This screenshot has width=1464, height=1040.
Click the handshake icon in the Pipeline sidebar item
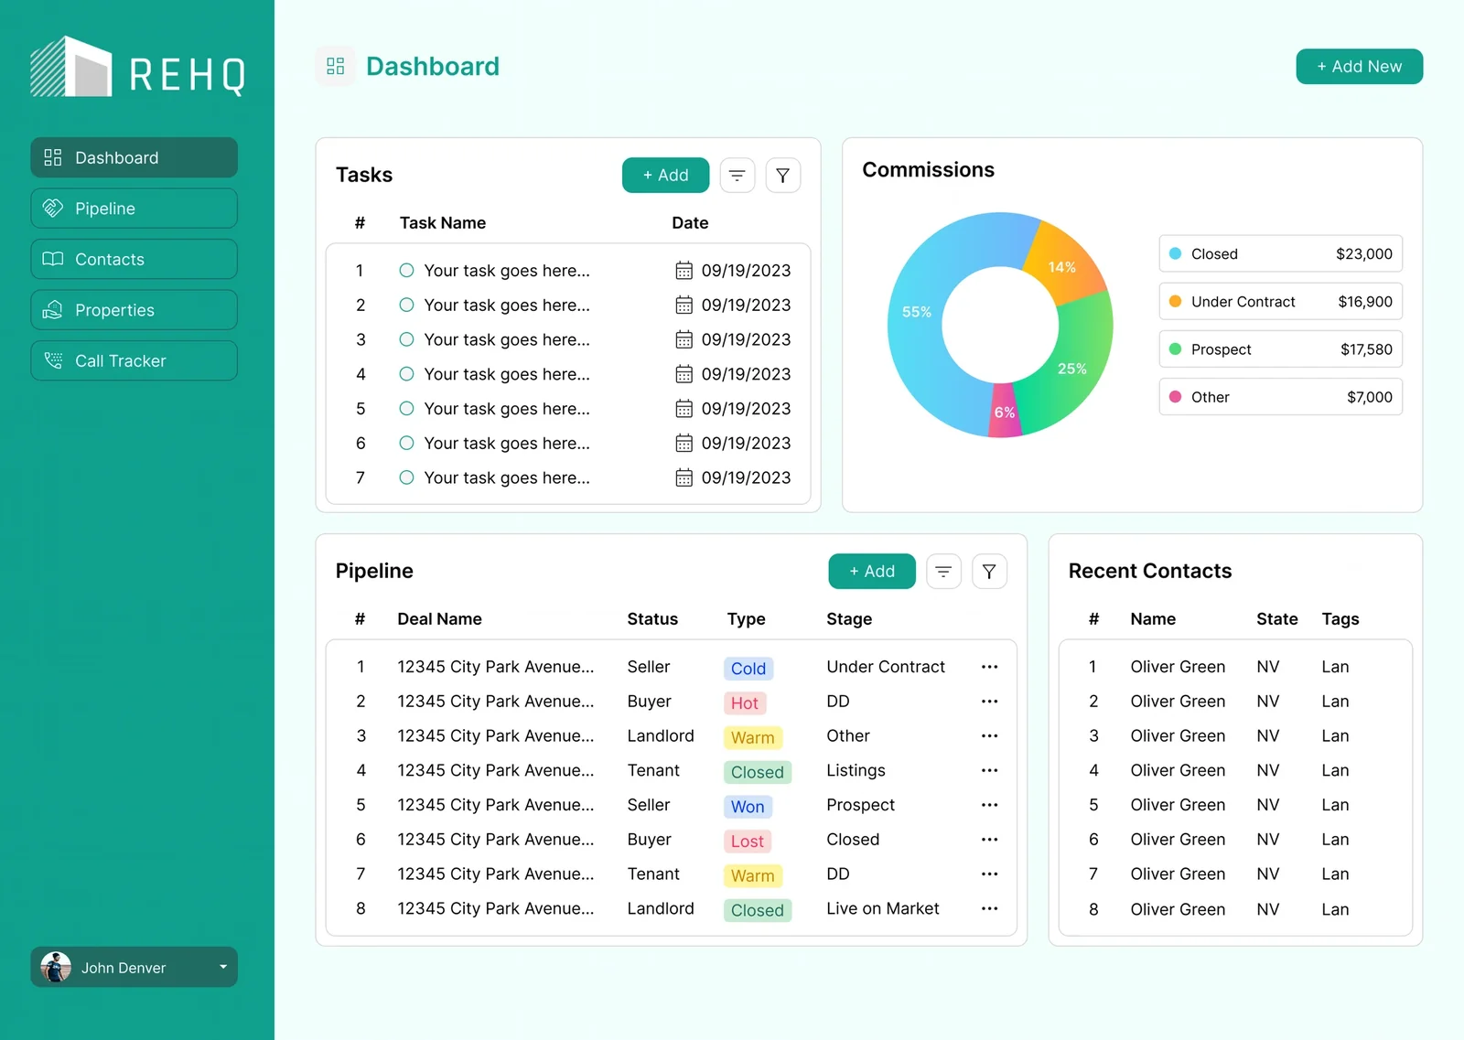[x=53, y=208]
